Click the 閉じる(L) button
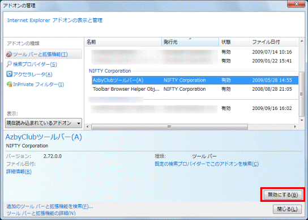The width and height of the screenshot is (308, 220). 287,209
